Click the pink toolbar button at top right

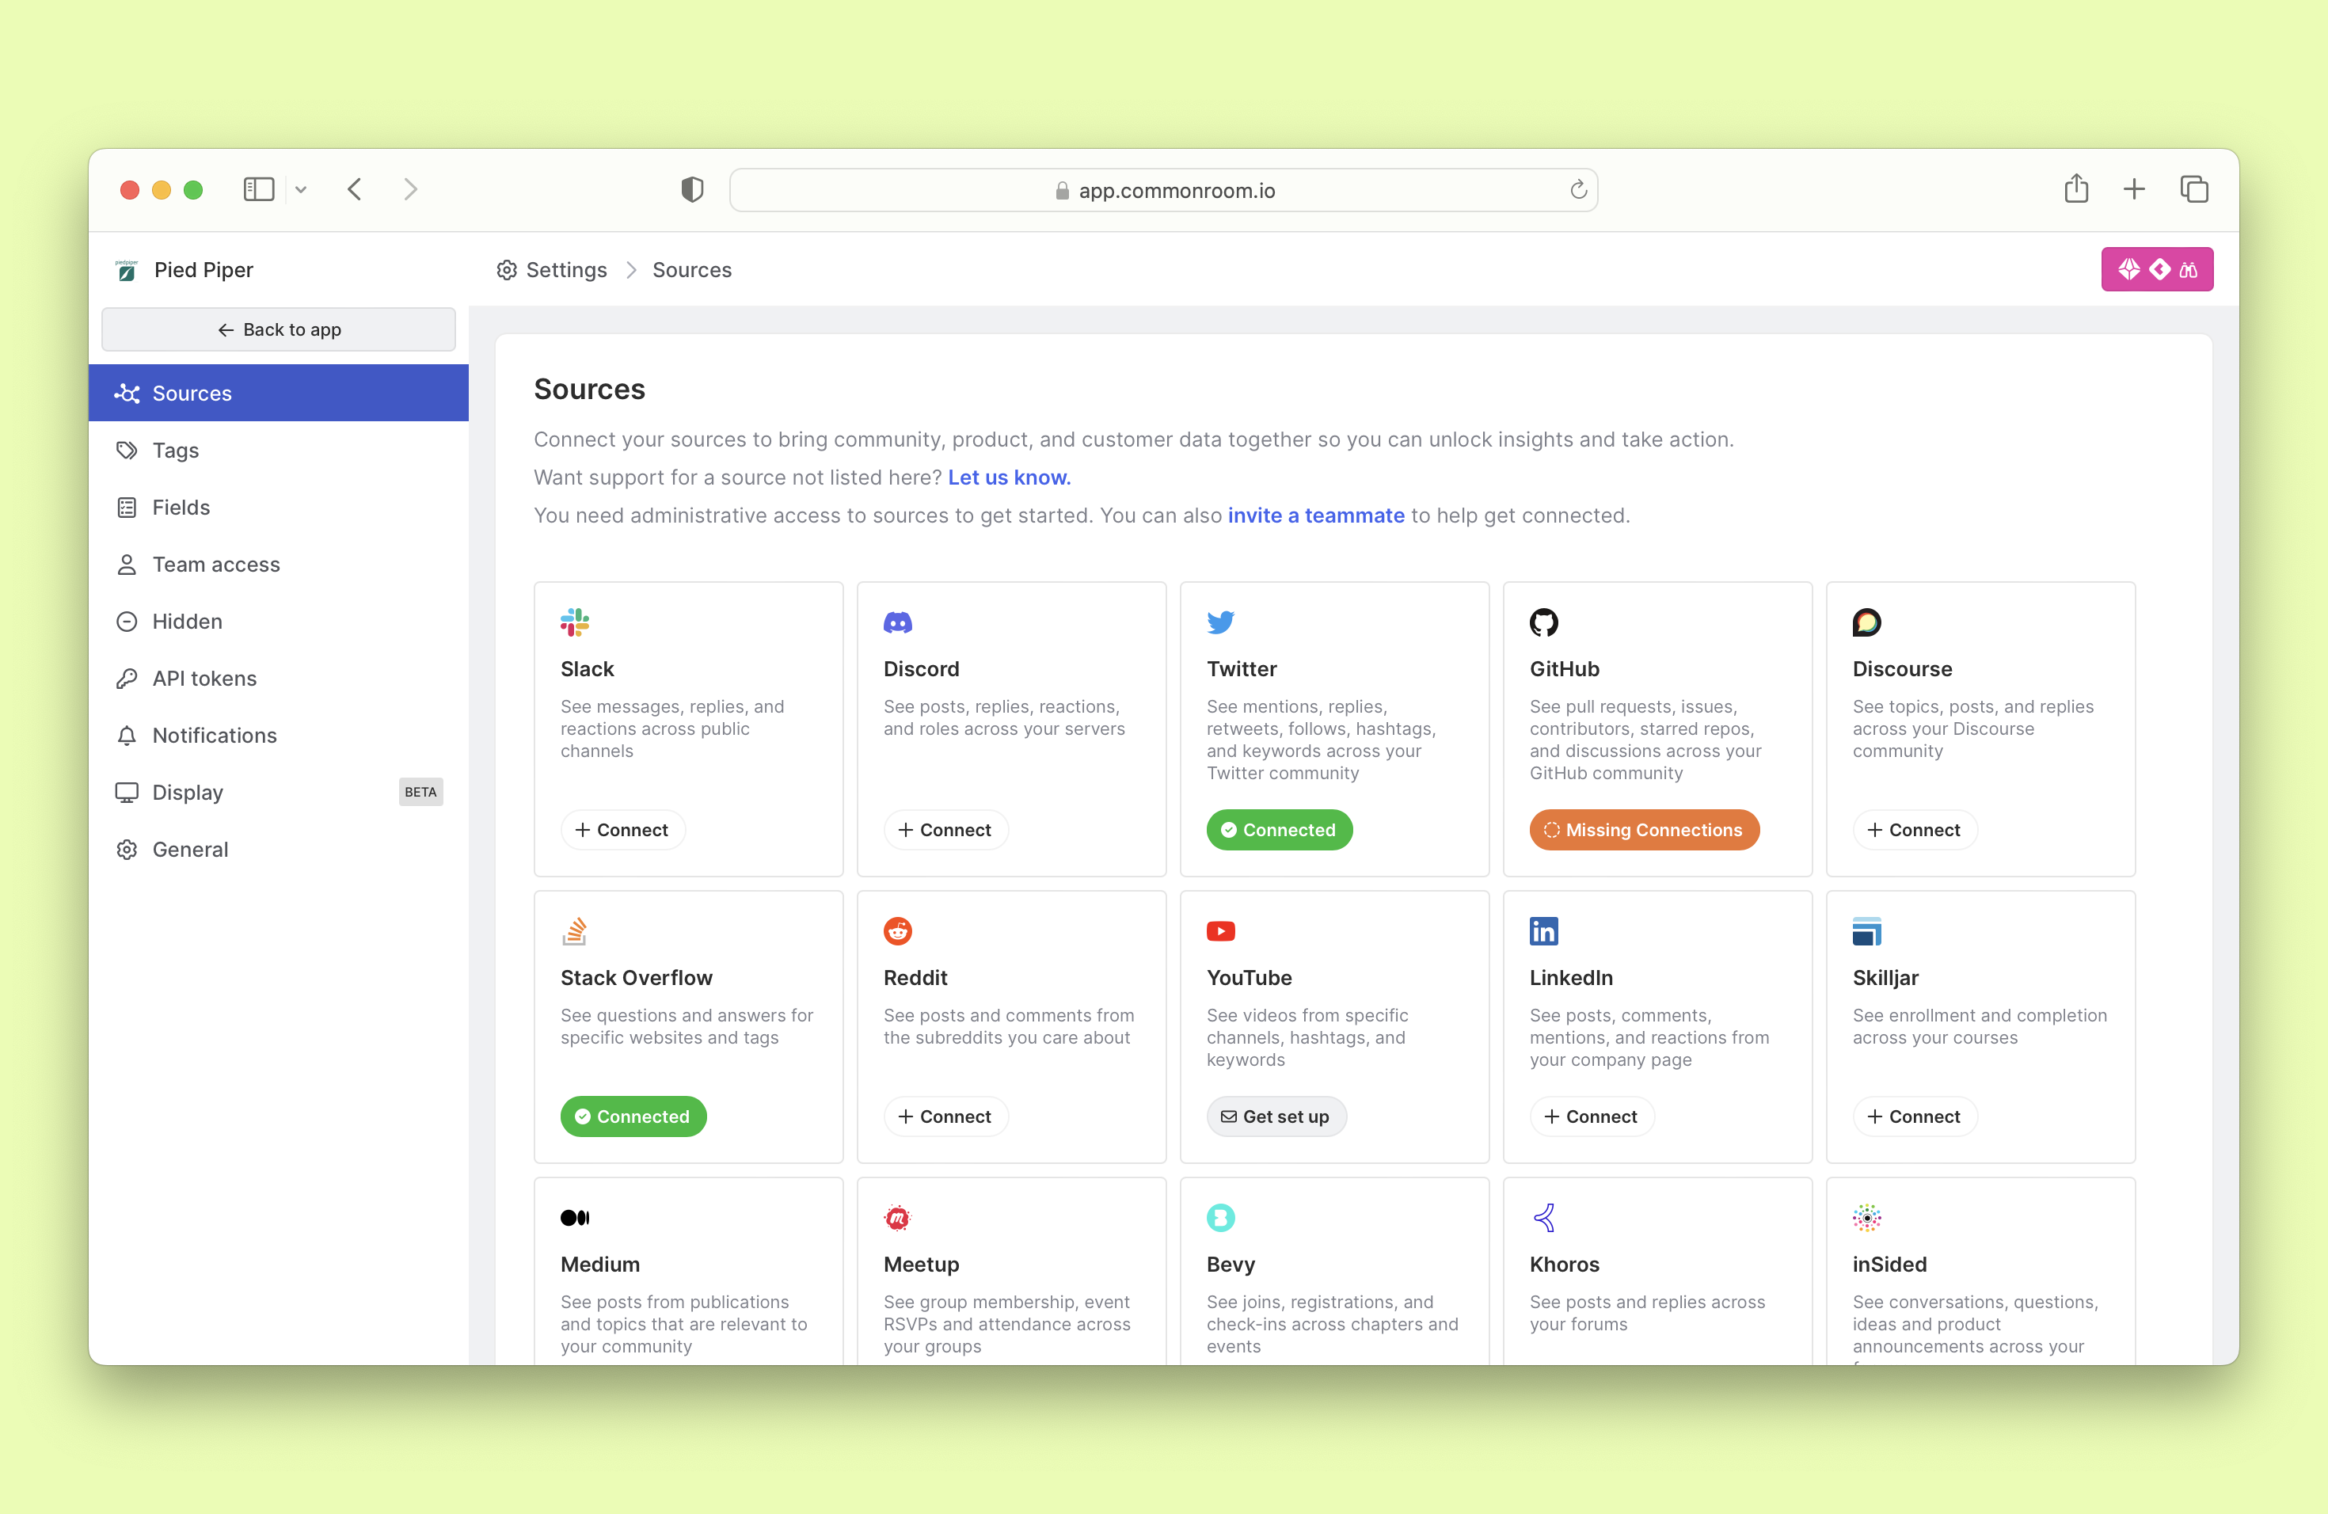[x=2156, y=270]
